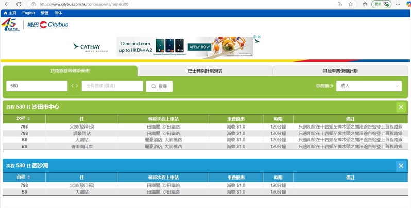Click the favorites star icon in address bar
Screen dimensions: 411x208
[350, 4]
